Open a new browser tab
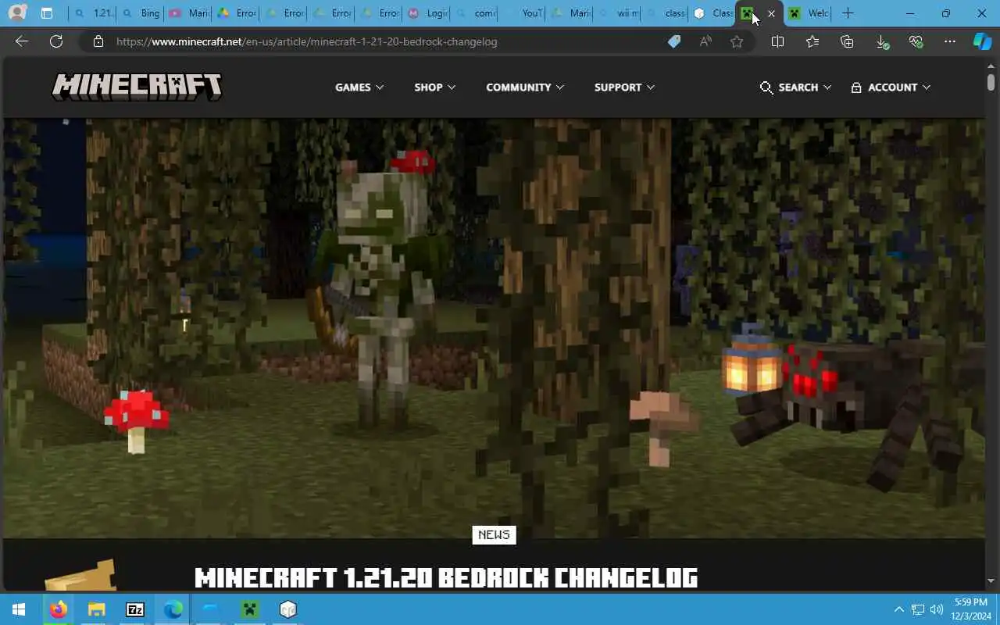Viewport: 1000px width, 625px height. [848, 13]
